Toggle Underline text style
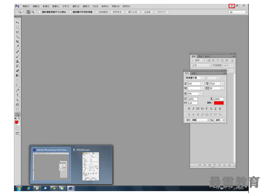 (216, 109)
